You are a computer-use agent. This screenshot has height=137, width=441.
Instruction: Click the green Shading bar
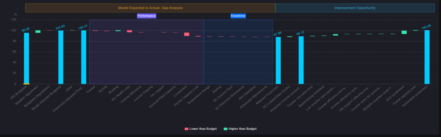118,31
